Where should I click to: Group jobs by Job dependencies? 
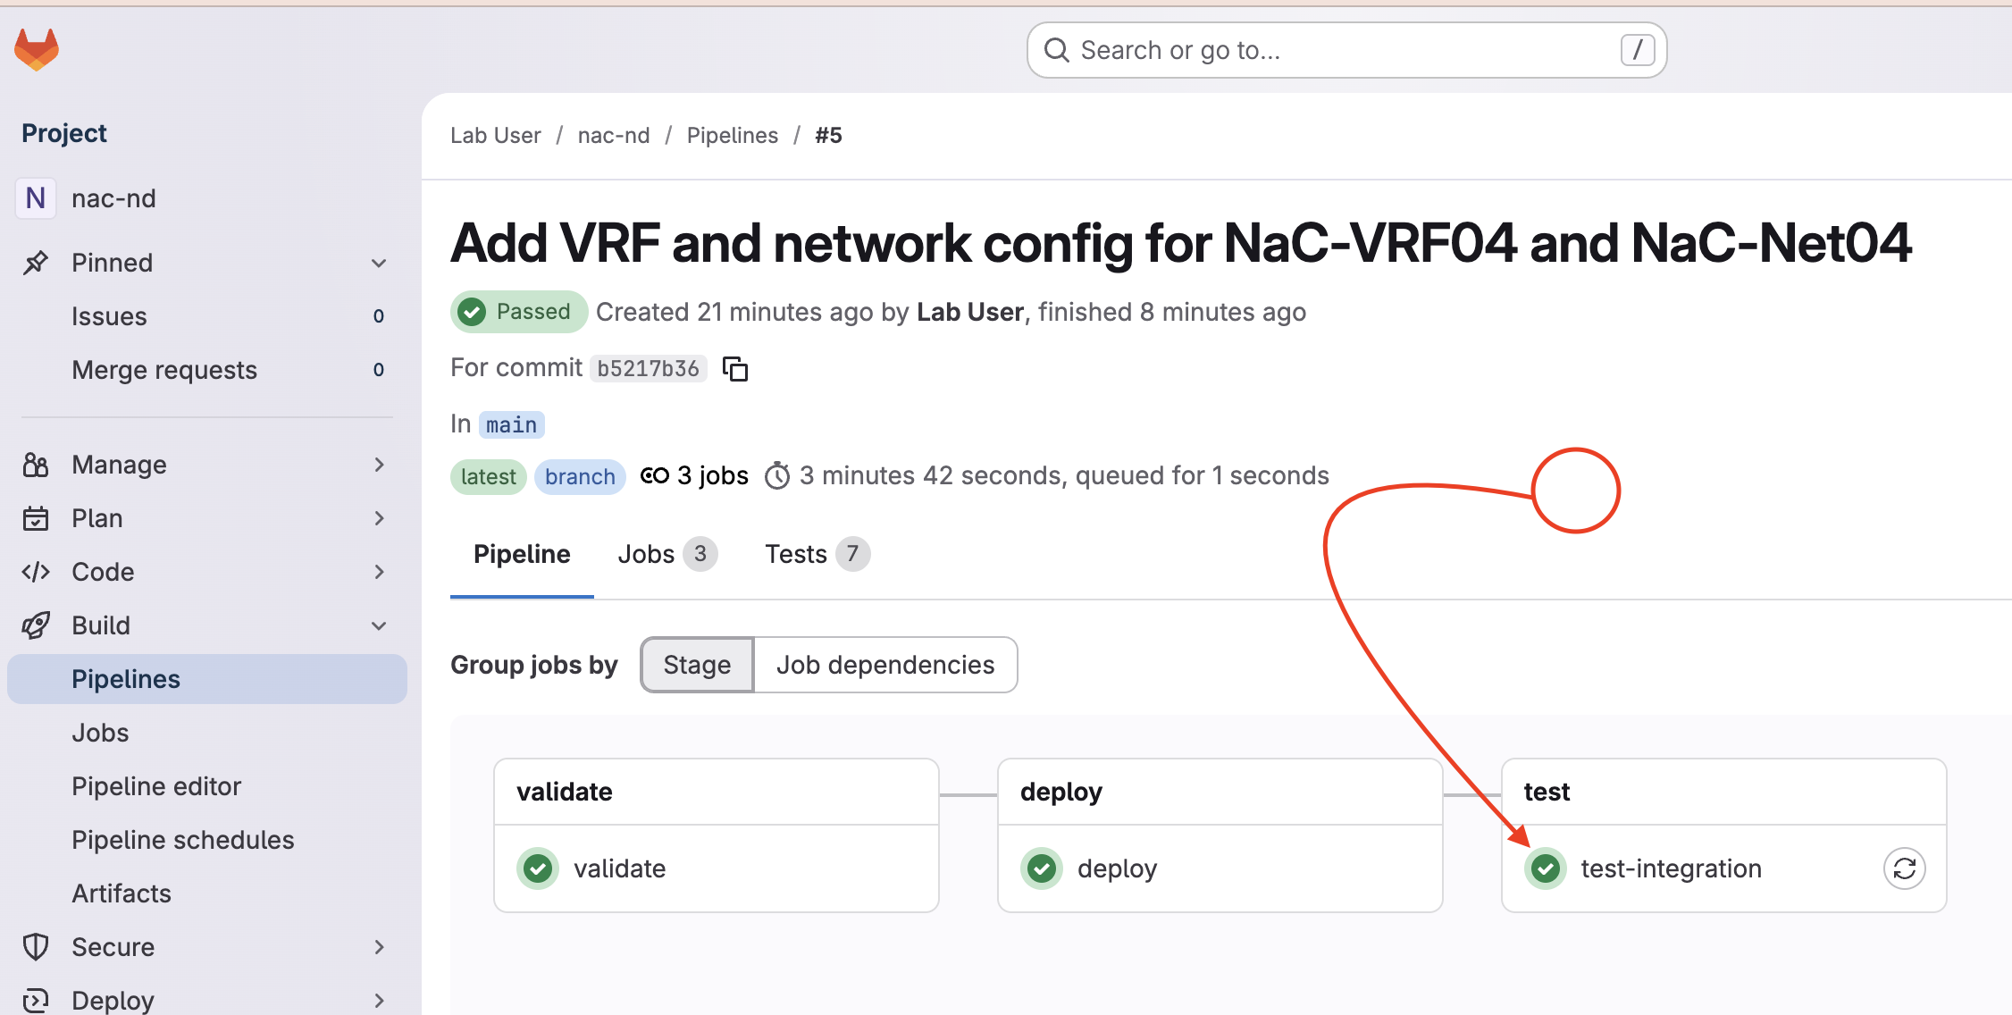(885, 665)
